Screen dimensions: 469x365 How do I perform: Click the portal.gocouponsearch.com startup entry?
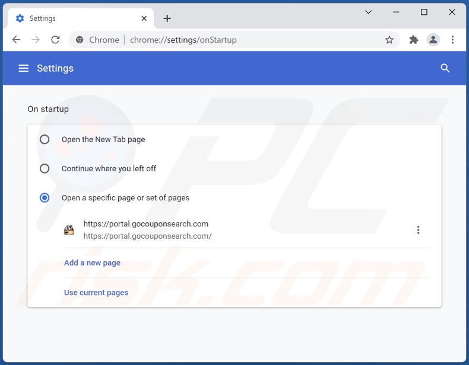coord(146,230)
